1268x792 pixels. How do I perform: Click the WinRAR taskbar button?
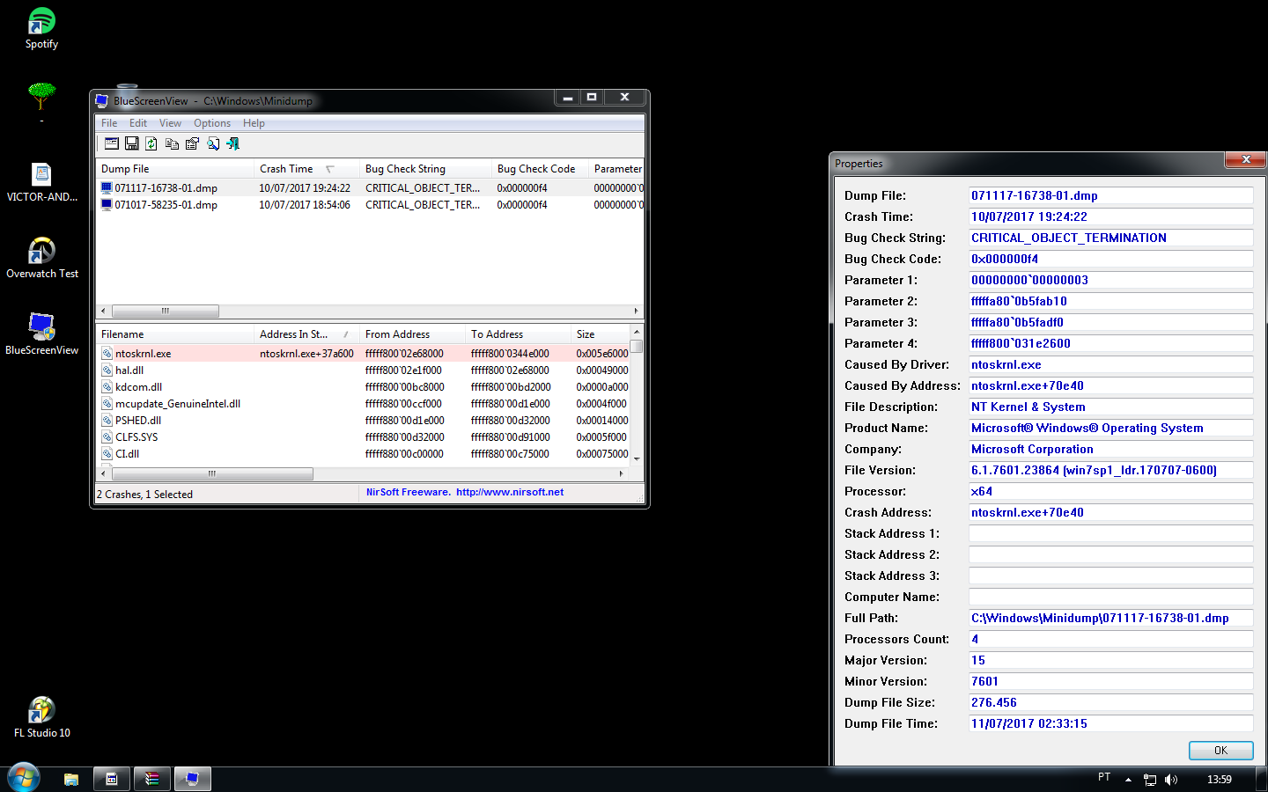click(x=152, y=779)
